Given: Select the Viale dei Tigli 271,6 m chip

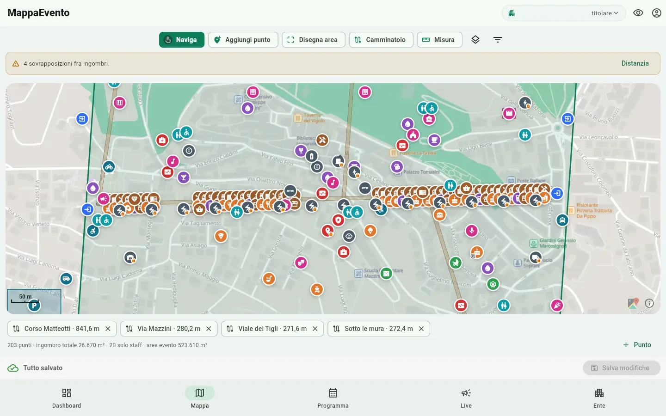Looking at the screenshot, I should tap(272, 329).
